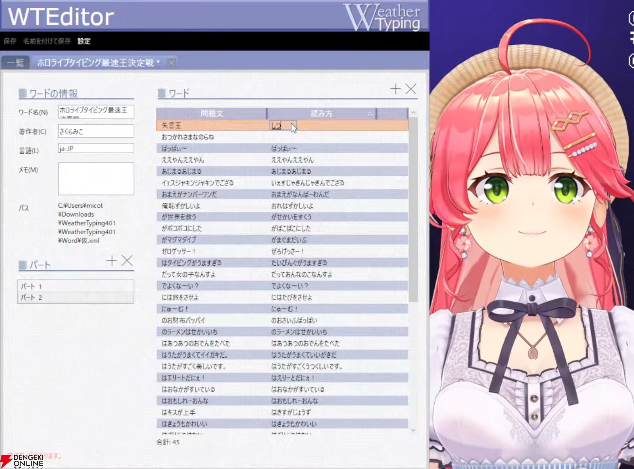Sort by the 読み方 column header
This screenshot has height=469, width=634.
point(321,113)
